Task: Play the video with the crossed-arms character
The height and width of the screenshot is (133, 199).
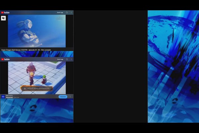Action: [x=36, y=31]
